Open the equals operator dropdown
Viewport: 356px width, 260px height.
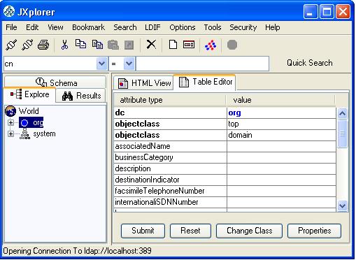[x=129, y=64]
